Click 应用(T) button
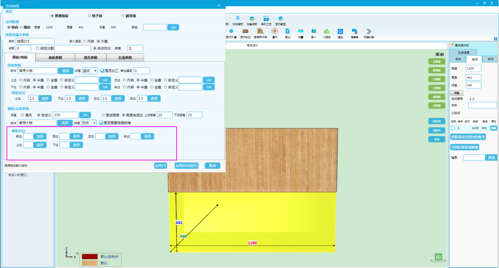The width and height of the screenshot is (499, 268). coord(161,166)
